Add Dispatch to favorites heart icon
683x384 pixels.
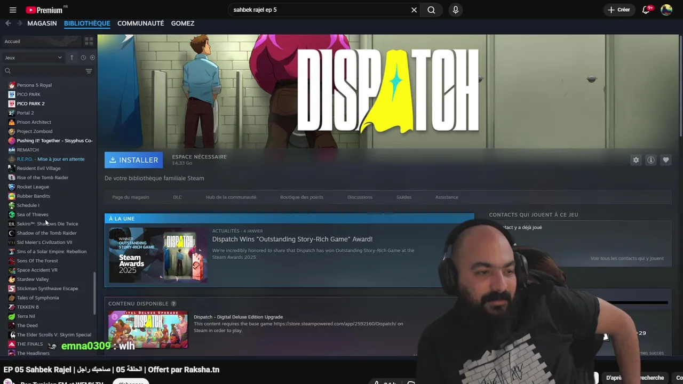coord(666,160)
